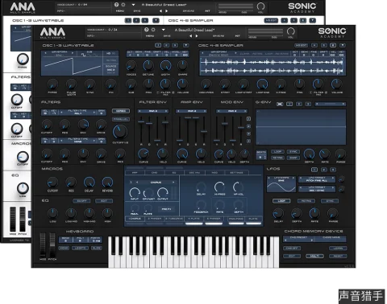Click the DELAY macro knob
This screenshot has width=387, height=304.
pos(89,183)
